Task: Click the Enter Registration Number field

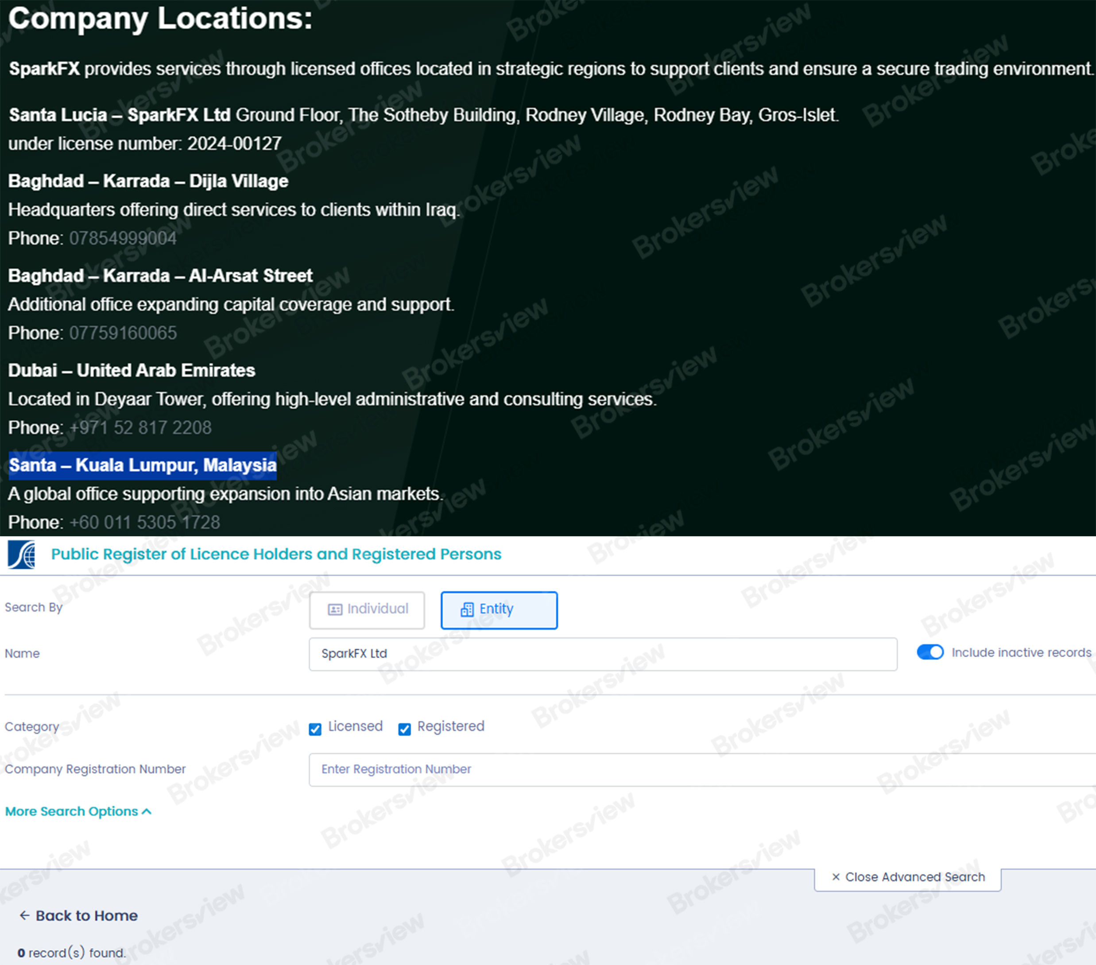Action: click(x=697, y=769)
